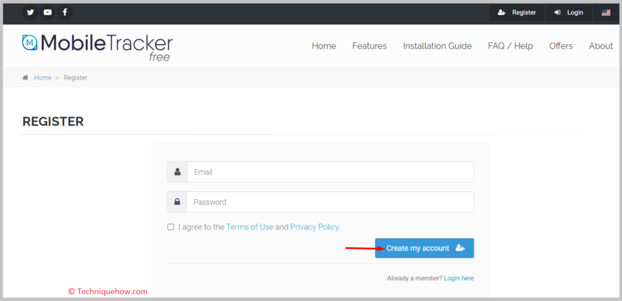The image size is (622, 301).
Task: Open the Facebook social icon
Action: 64,12
